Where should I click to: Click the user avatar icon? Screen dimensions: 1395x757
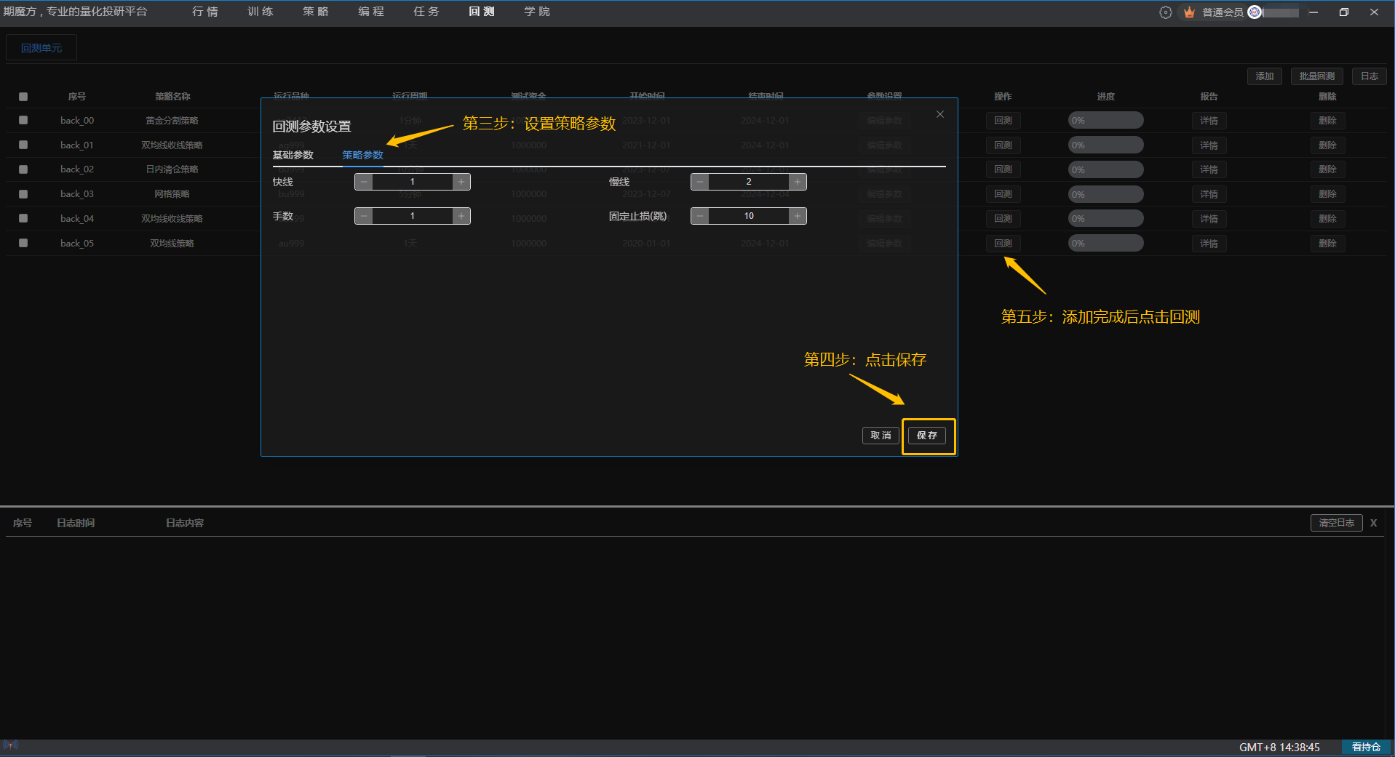[1255, 12]
